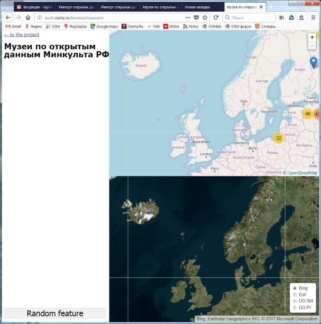Click the blue map marker pin
This screenshot has height=324, width=321.
pyautogui.click(x=314, y=62)
